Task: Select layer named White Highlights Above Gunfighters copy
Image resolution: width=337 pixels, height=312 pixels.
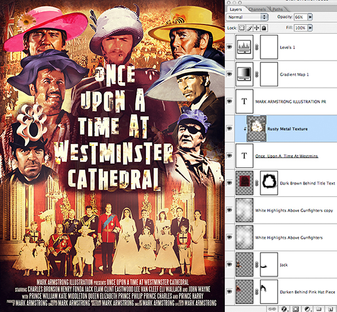Action: (x=294, y=210)
